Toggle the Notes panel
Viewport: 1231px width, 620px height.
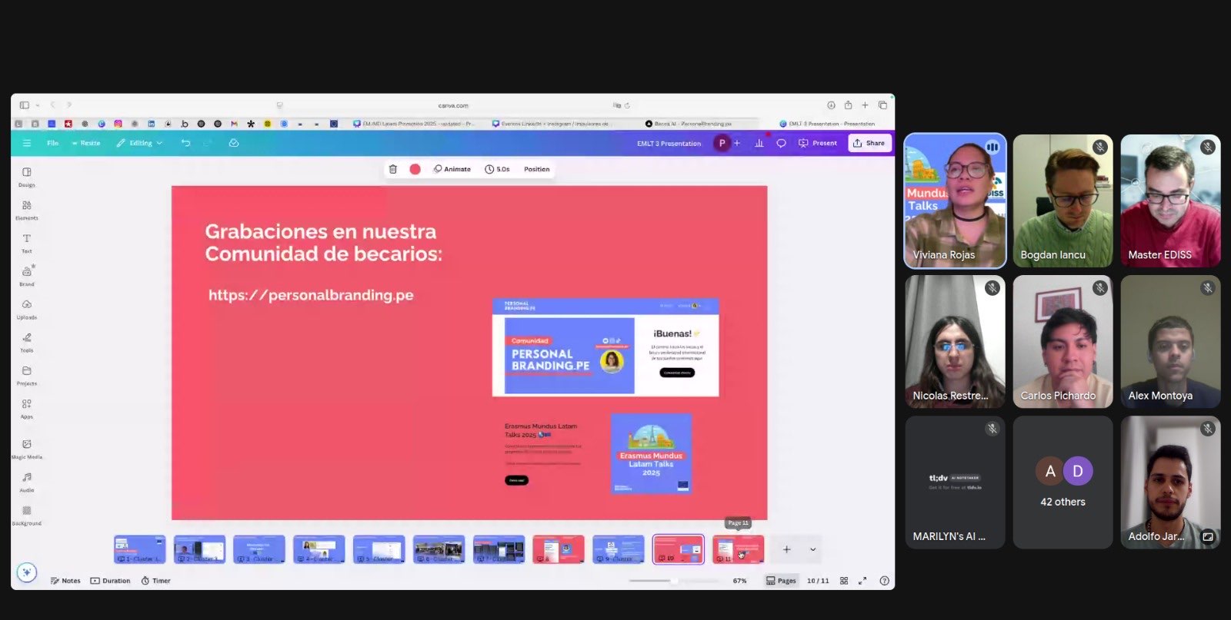65,581
